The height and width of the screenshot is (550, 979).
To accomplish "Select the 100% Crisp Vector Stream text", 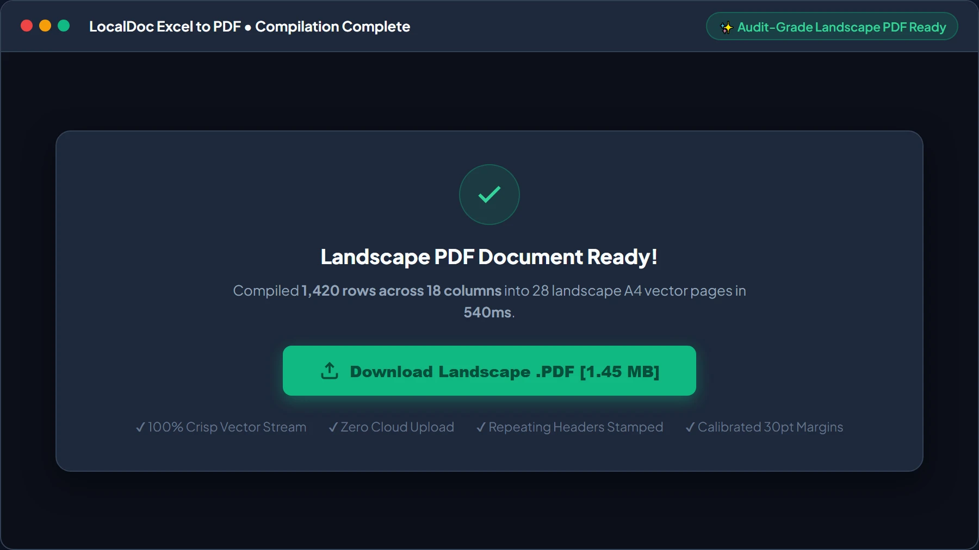I will coord(221,427).
